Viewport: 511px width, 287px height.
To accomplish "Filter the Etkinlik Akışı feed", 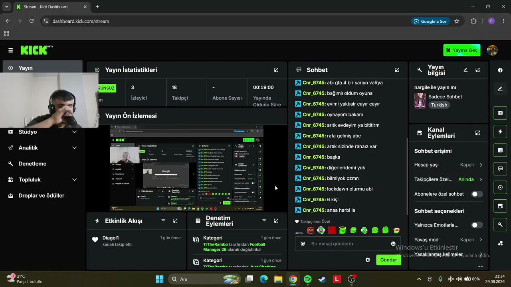I will click(163, 221).
